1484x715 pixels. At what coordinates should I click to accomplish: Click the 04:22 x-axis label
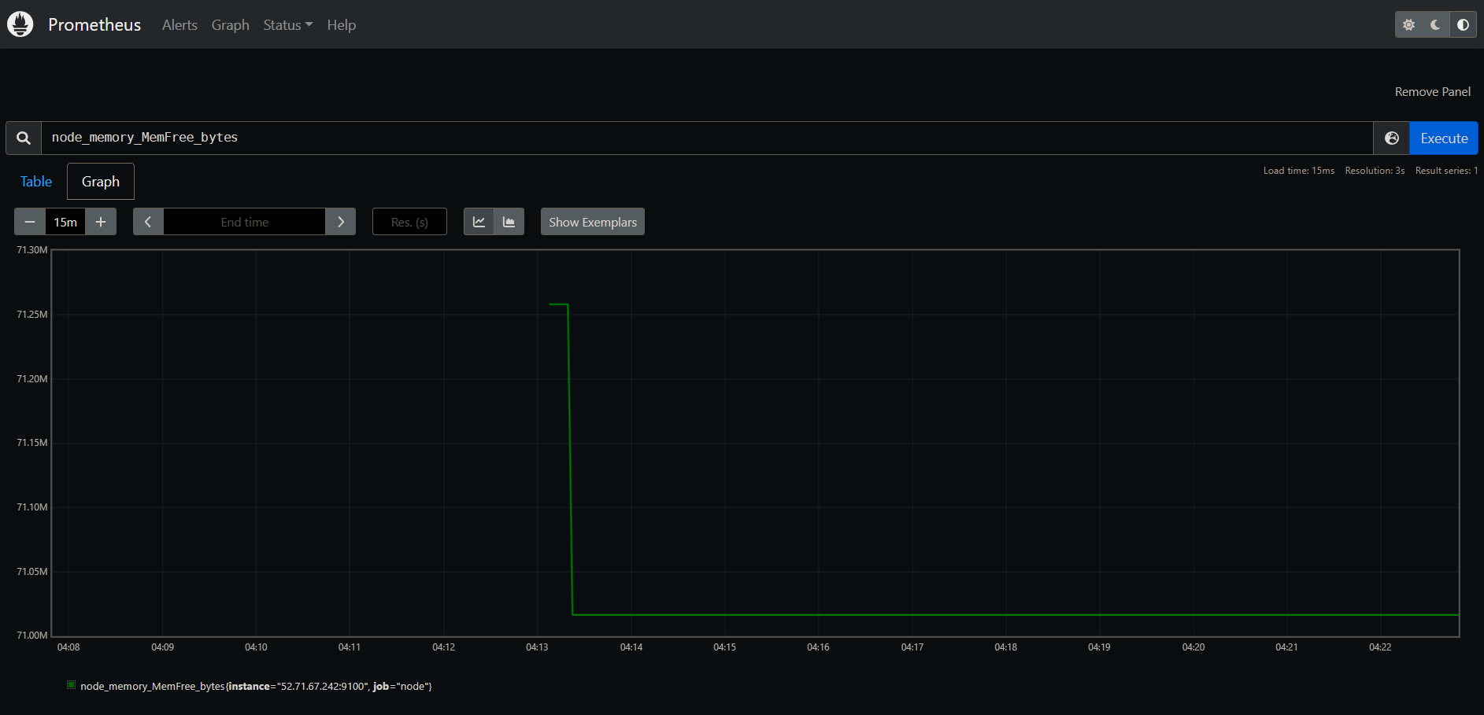coord(1380,647)
